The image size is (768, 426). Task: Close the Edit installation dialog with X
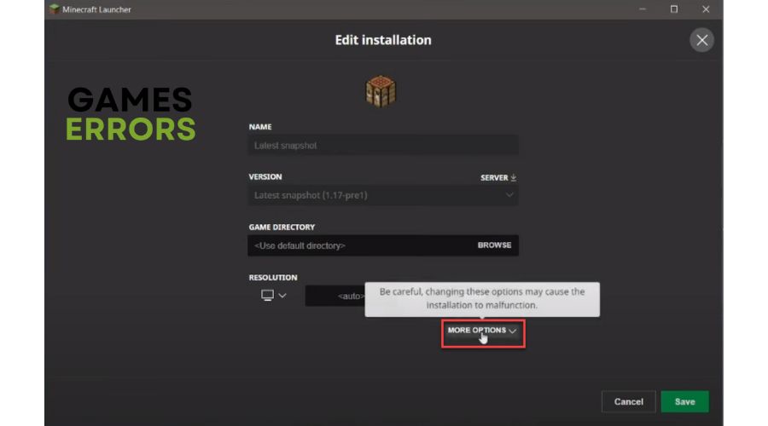(x=701, y=40)
